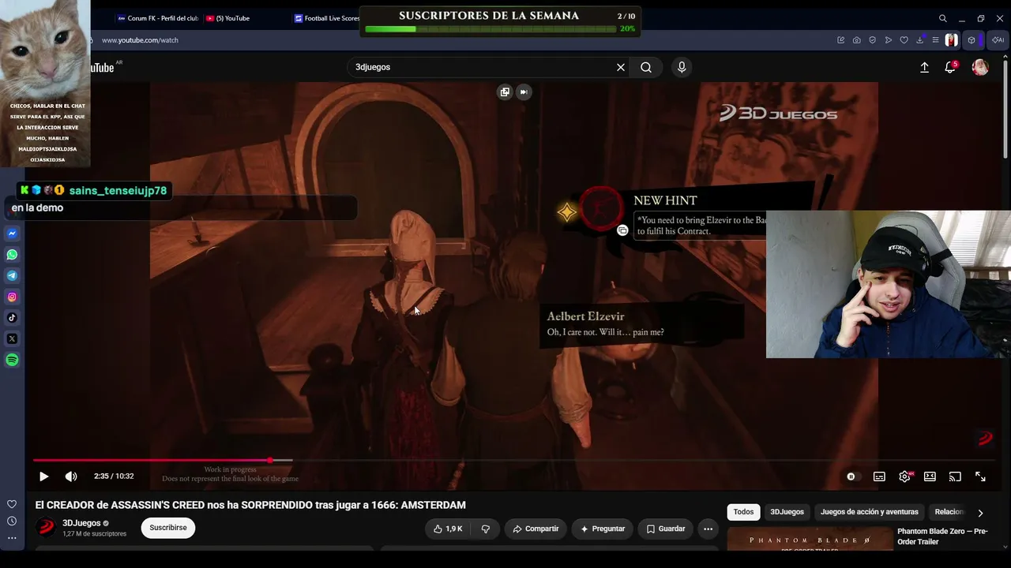This screenshot has width=1011, height=568.
Task: Open Instagram in the browser sidebar
Action: (12, 297)
